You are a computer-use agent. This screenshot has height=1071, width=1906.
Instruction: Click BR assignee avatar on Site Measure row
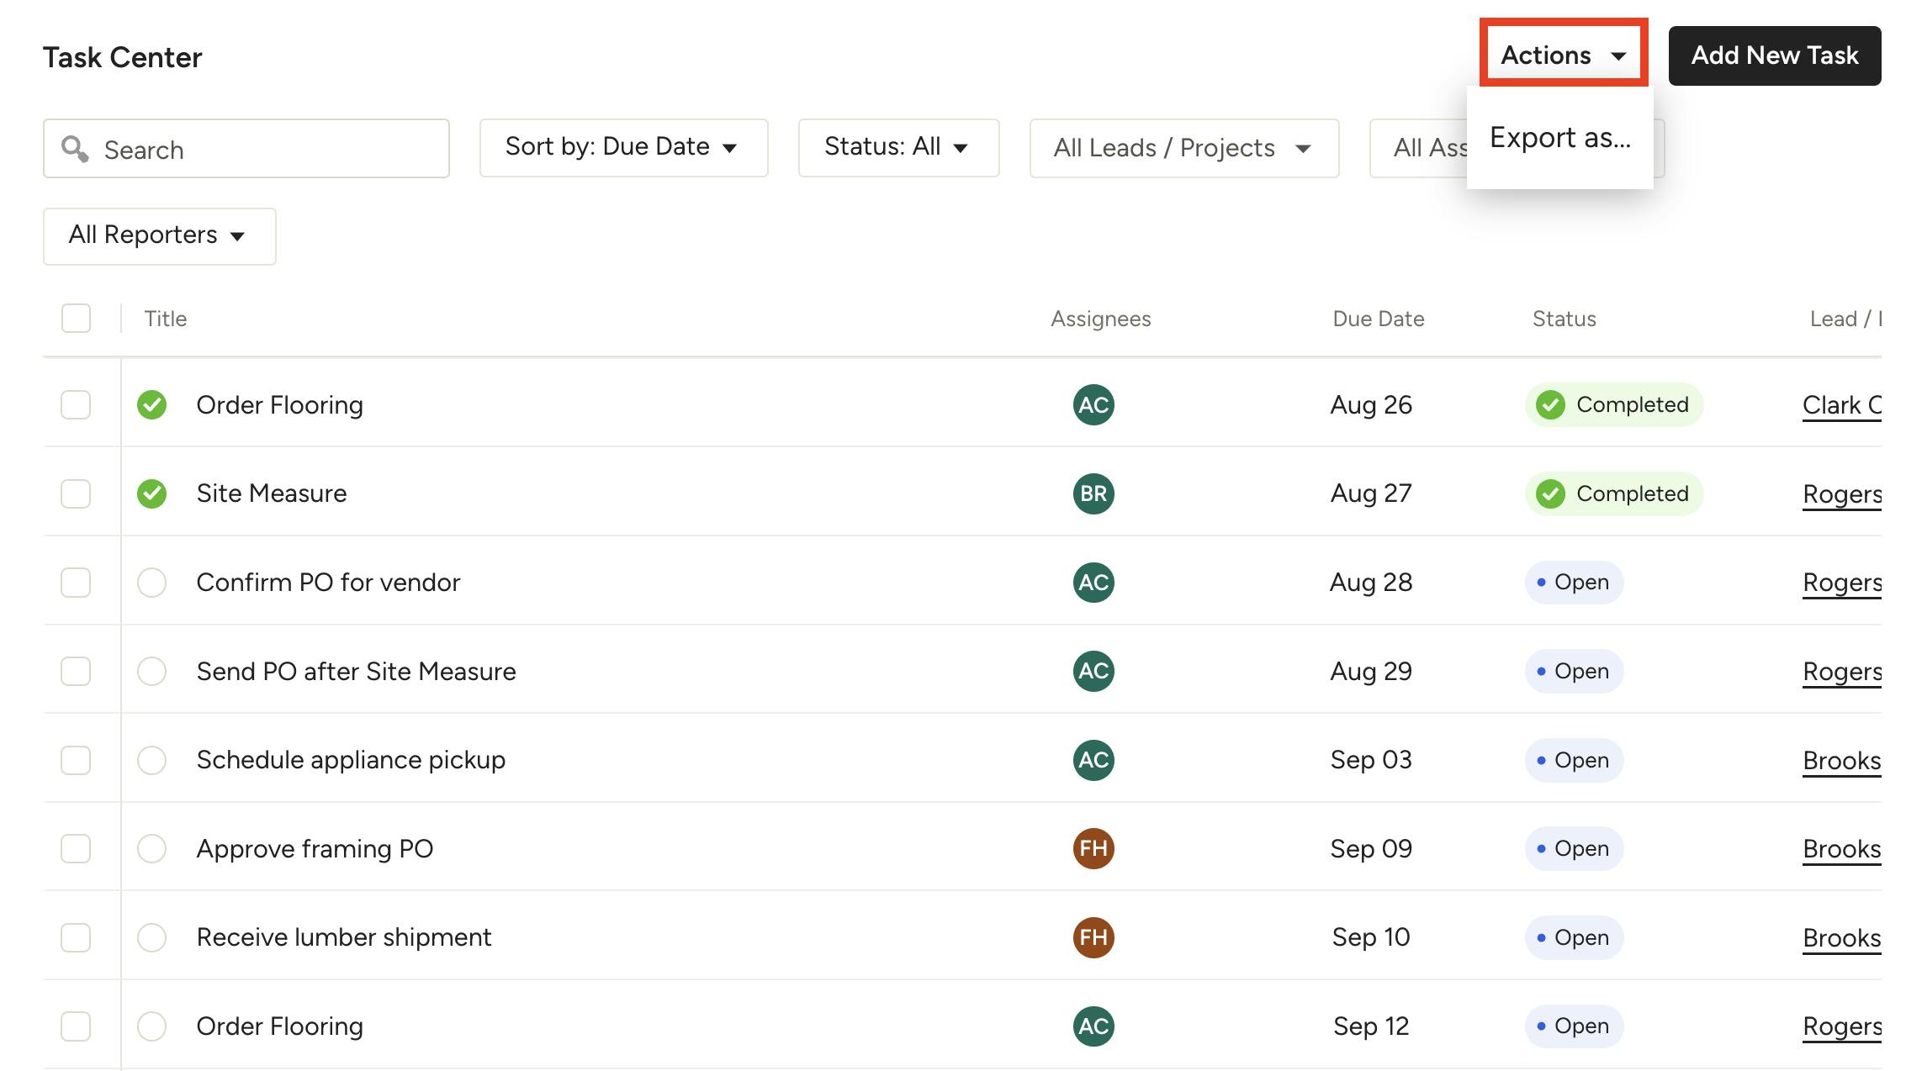[1093, 493]
